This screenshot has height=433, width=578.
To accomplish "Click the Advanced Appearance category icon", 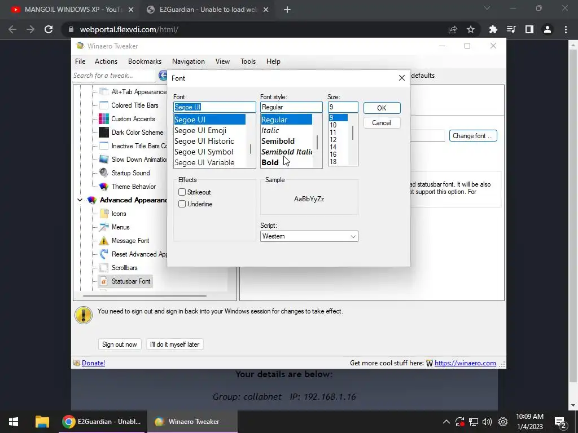I will 92,200.
